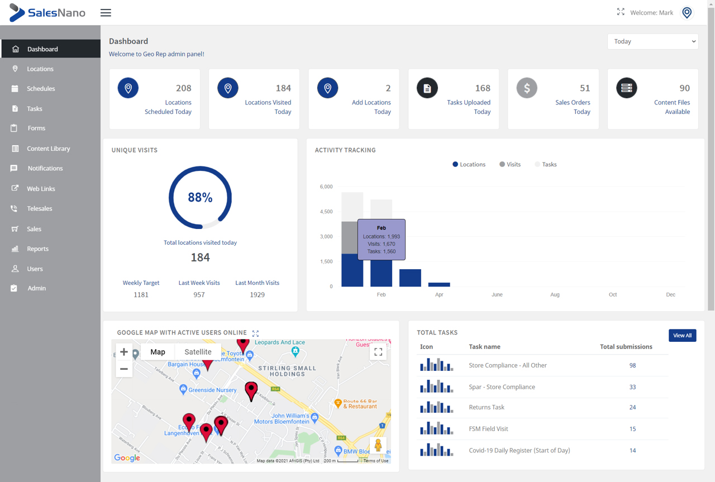The image size is (715, 482).
Task: Click the Google logo on the map
Action: [127, 458]
